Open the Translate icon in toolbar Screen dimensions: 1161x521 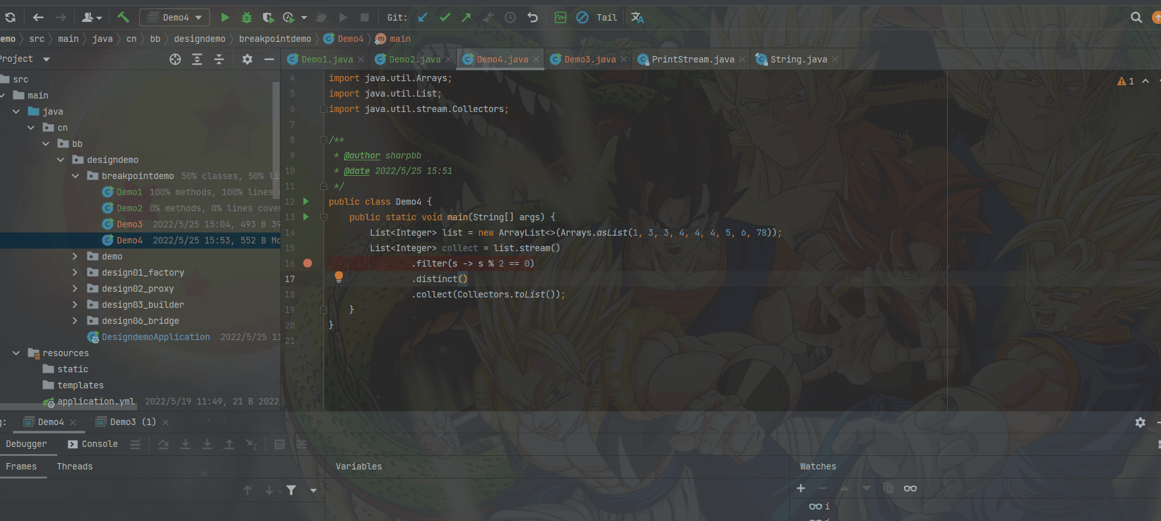click(x=637, y=17)
